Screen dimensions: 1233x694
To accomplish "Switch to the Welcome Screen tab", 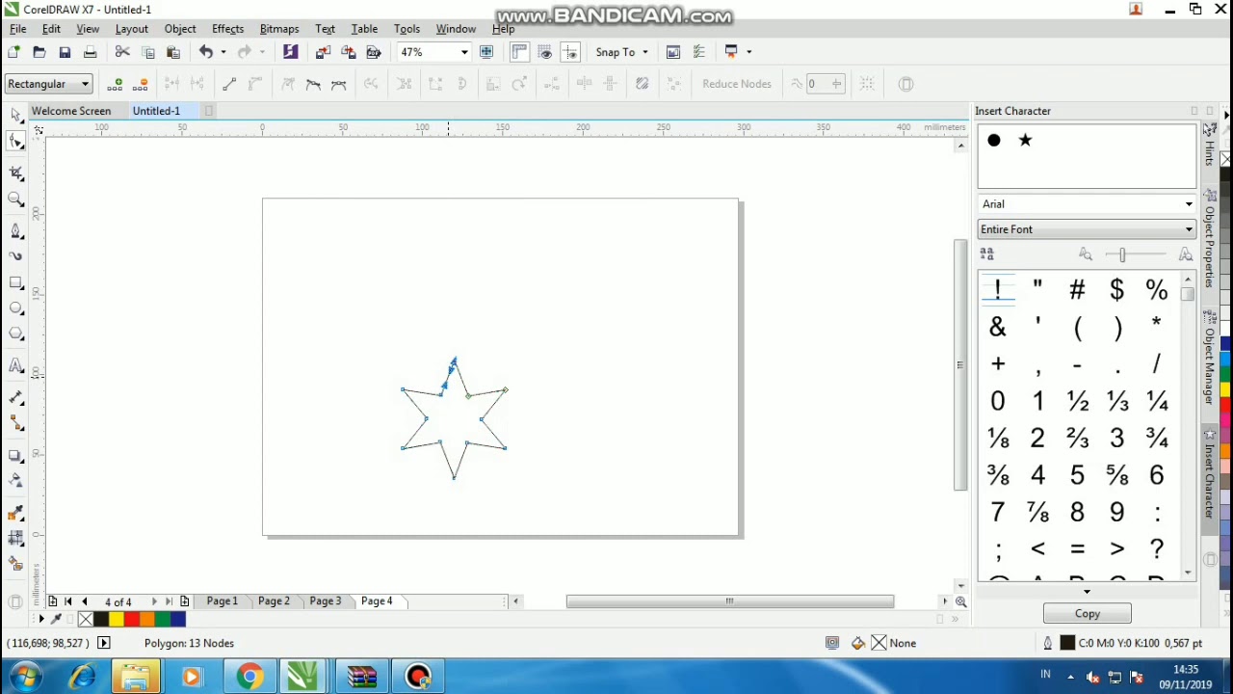I will point(71,111).
